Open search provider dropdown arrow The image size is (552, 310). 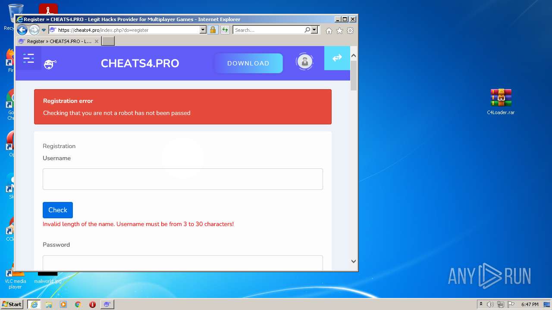point(314,30)
